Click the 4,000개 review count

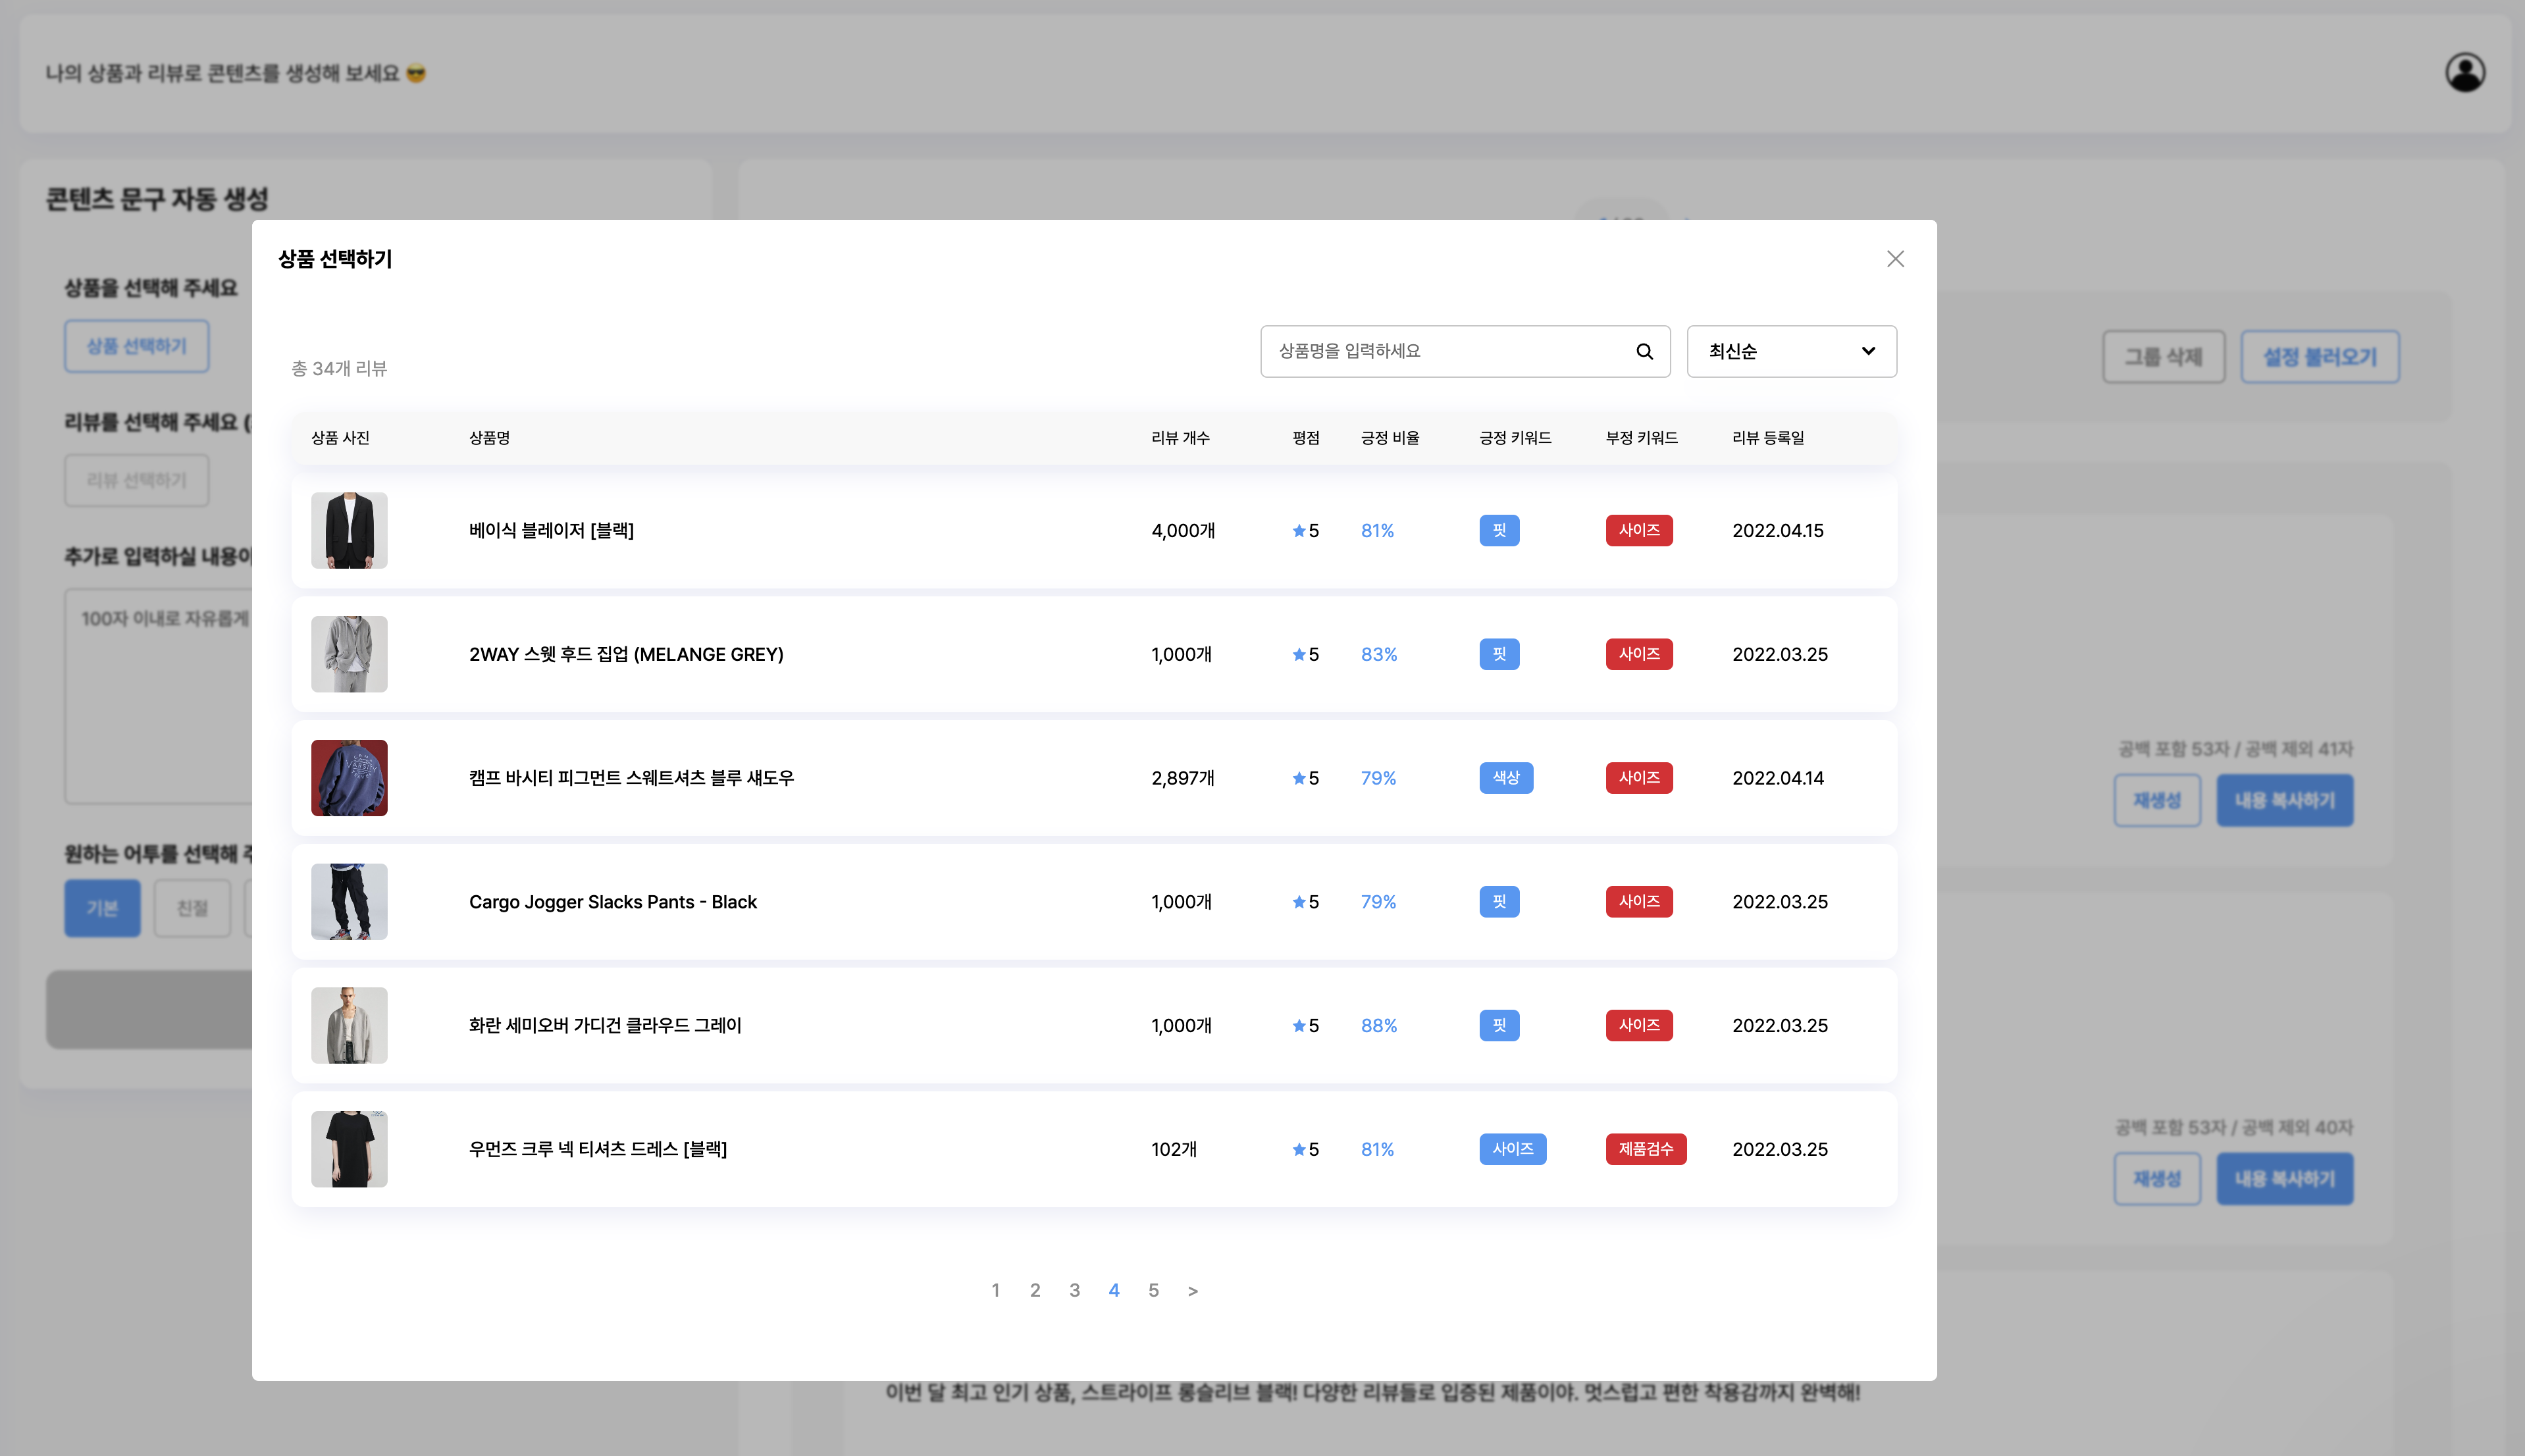tap(1183, 530)
